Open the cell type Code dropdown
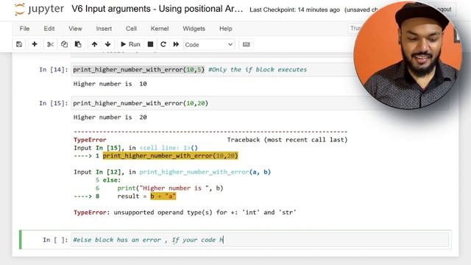 point(209,44)
